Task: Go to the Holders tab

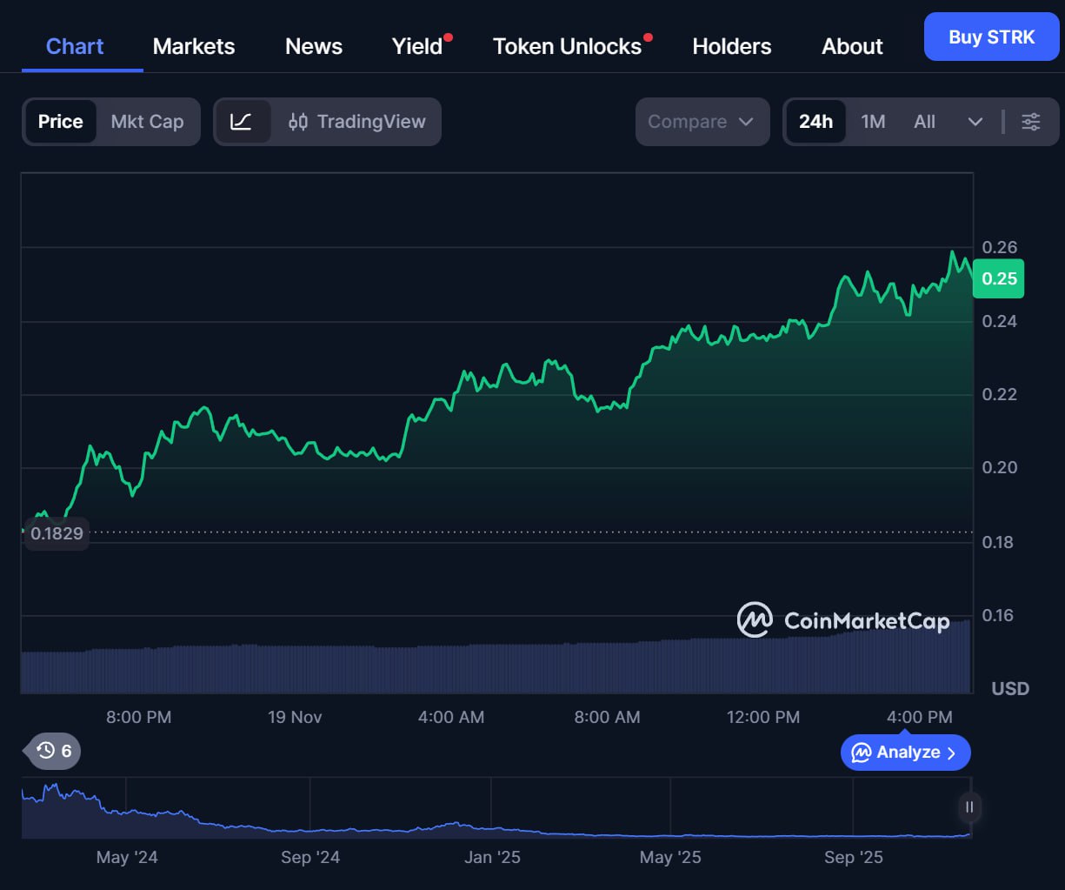Action: pos(731,46)
